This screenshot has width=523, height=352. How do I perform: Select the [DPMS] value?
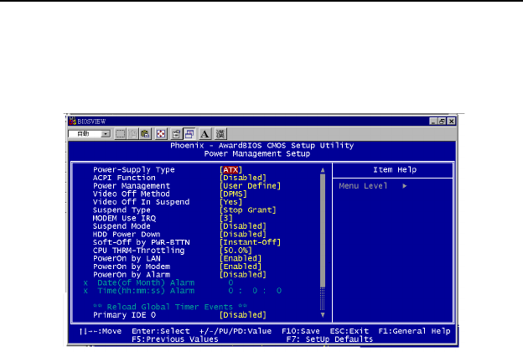pos(233,194)
